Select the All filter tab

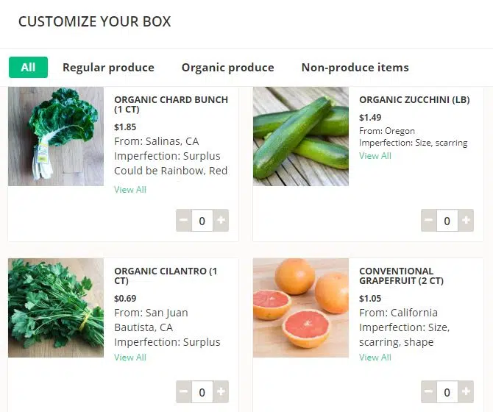tap(28, 68)
